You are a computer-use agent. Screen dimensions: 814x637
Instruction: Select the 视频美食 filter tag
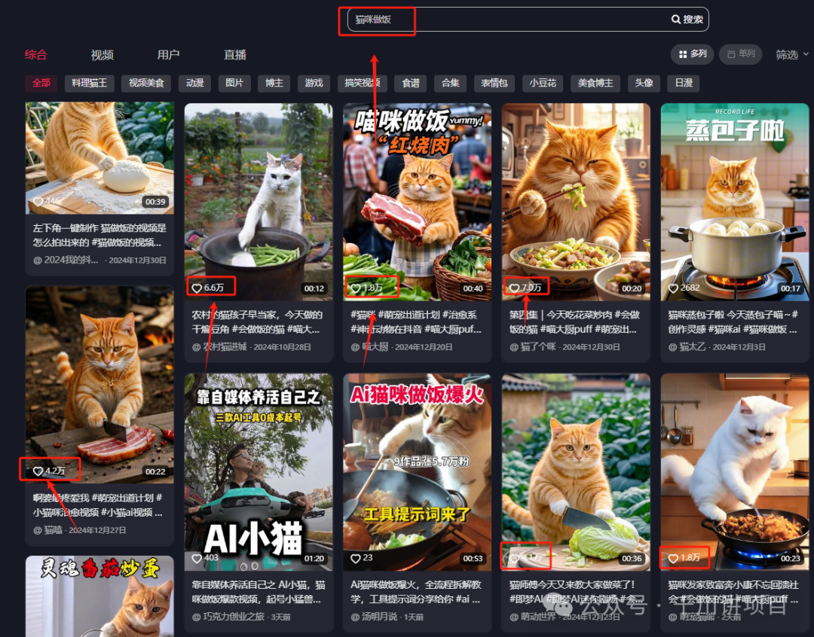(x=146, y=83)
